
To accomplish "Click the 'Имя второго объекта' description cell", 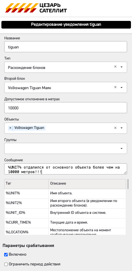I will [x=87, y=203].
